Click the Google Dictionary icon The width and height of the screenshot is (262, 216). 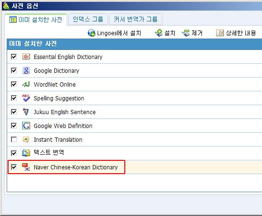click(x=26, y=70)
